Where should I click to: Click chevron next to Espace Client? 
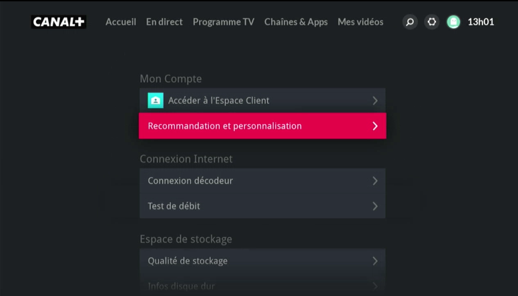click(x=375, y=100)
